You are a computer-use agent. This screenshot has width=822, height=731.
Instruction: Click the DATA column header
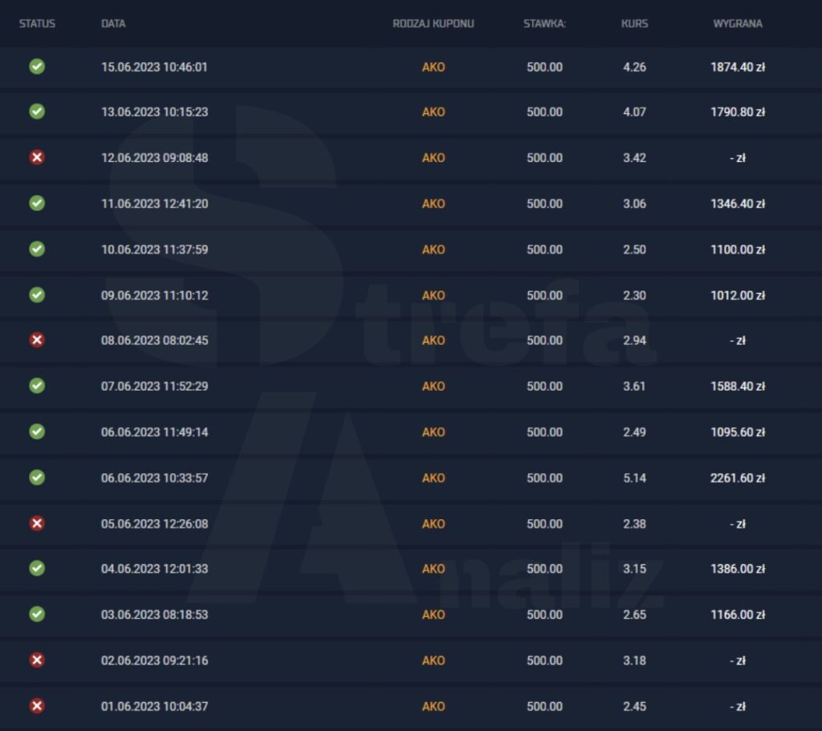(113, 23)
